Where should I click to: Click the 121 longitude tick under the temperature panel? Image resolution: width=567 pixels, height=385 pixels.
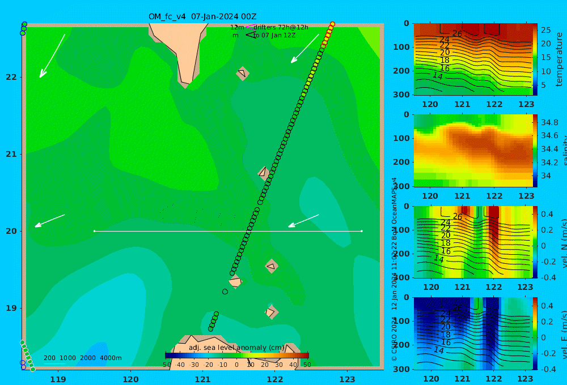pos(462,104)
